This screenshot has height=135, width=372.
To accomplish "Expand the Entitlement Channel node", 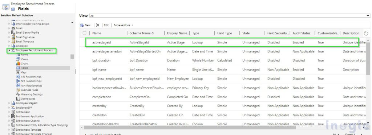I will pos(9,121).
